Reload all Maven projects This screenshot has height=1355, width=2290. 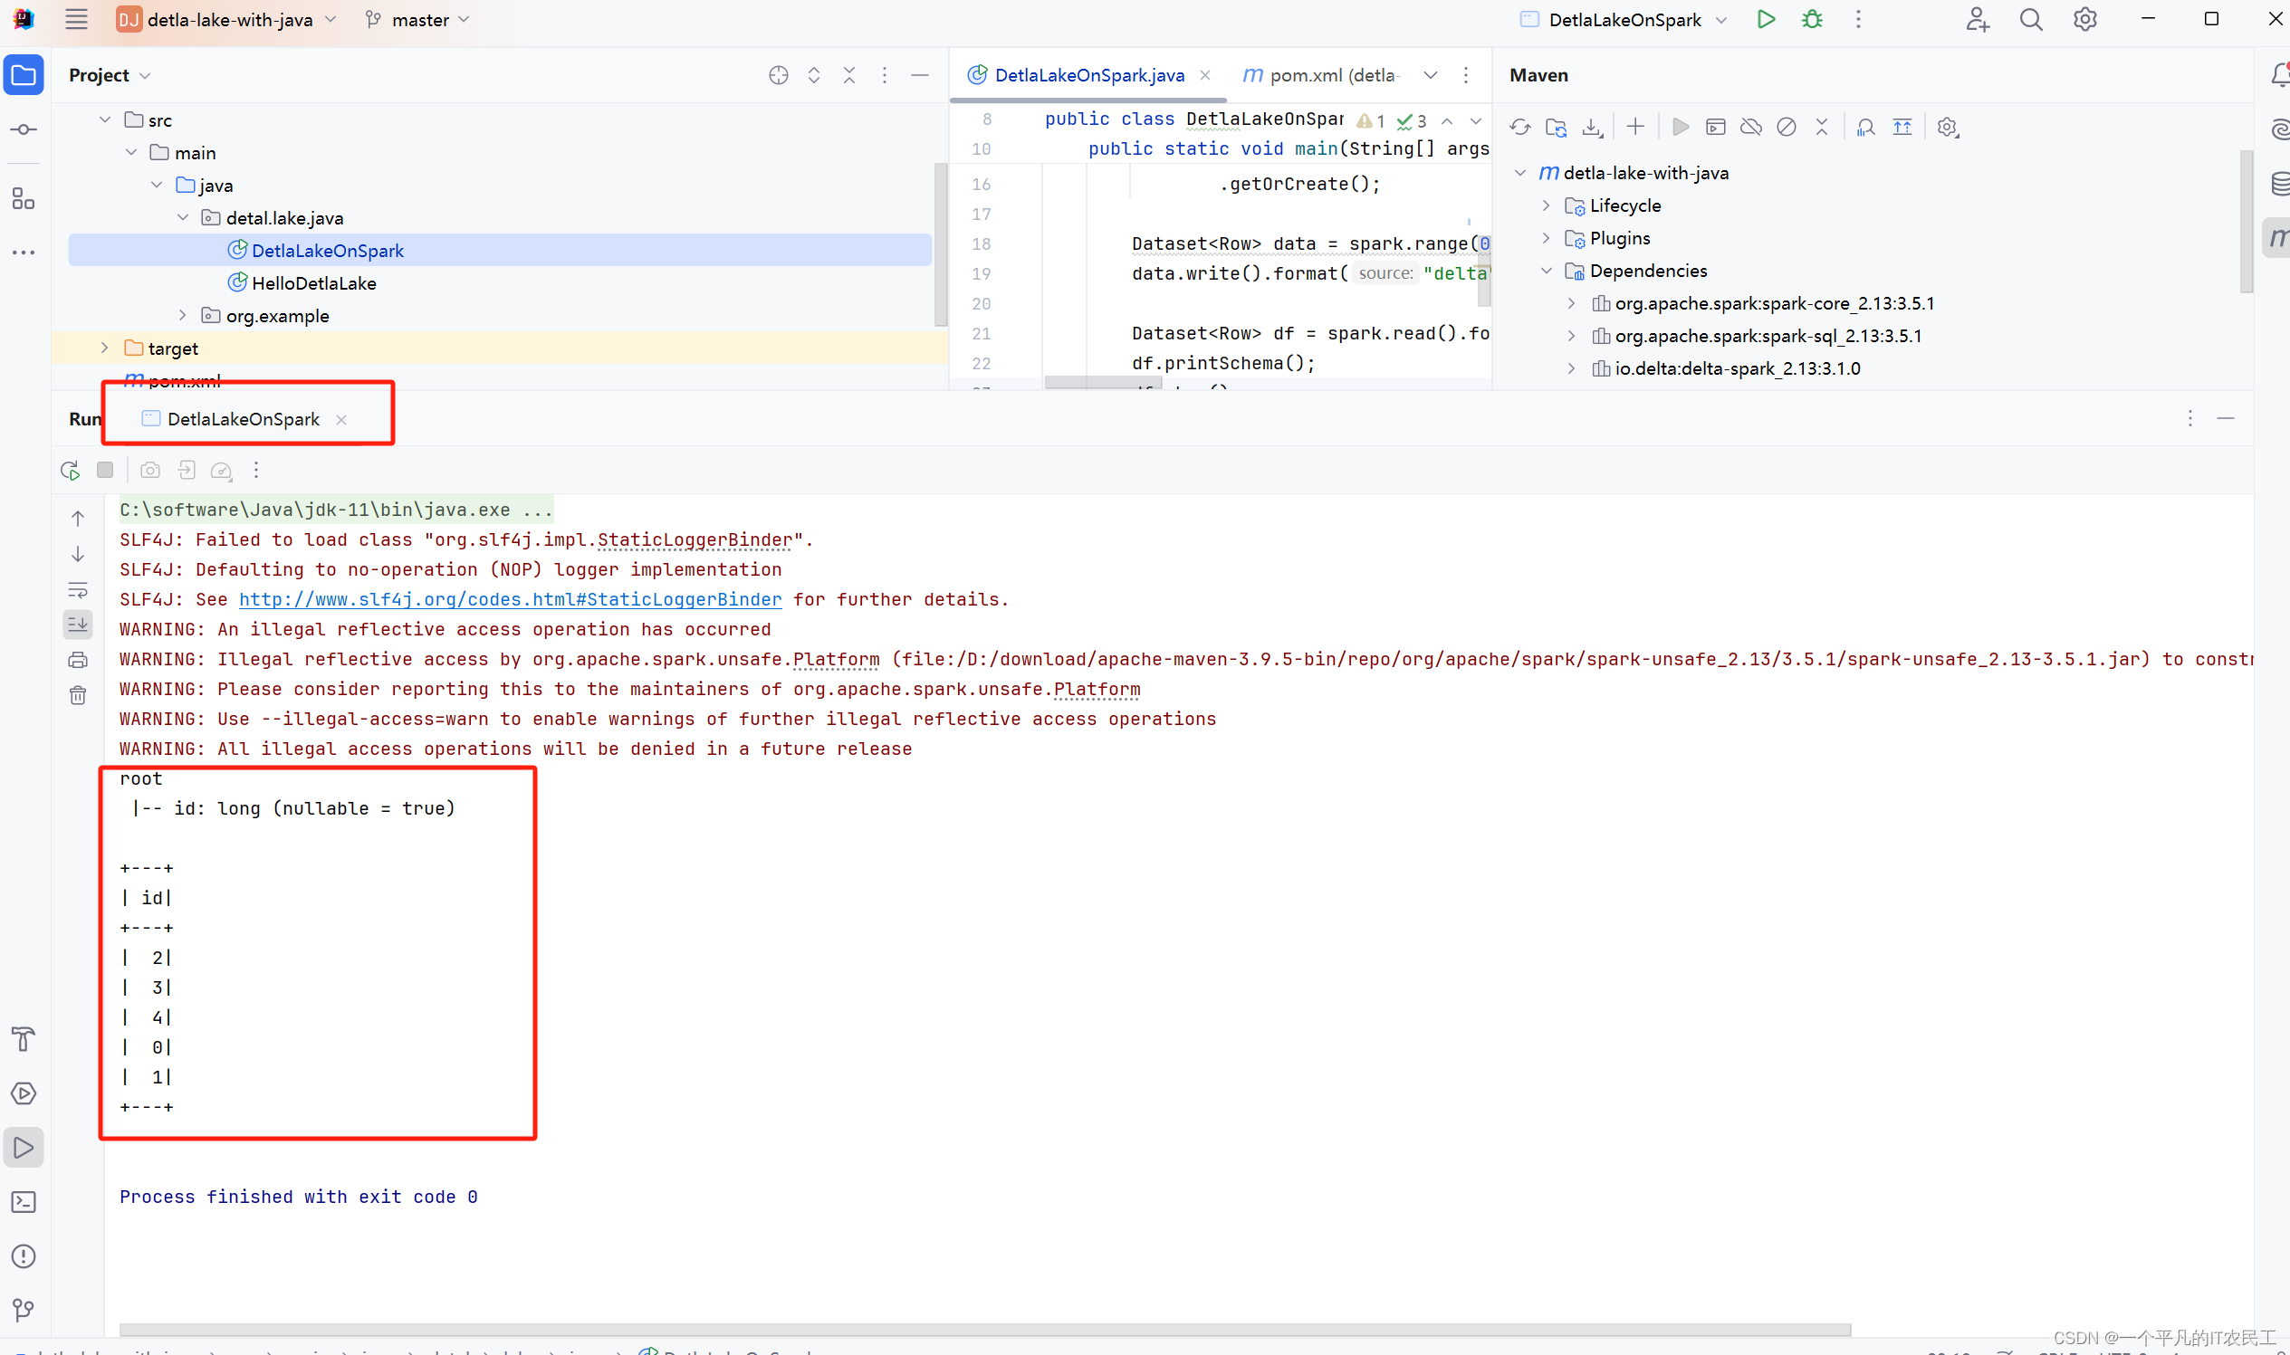[1520, 127]
